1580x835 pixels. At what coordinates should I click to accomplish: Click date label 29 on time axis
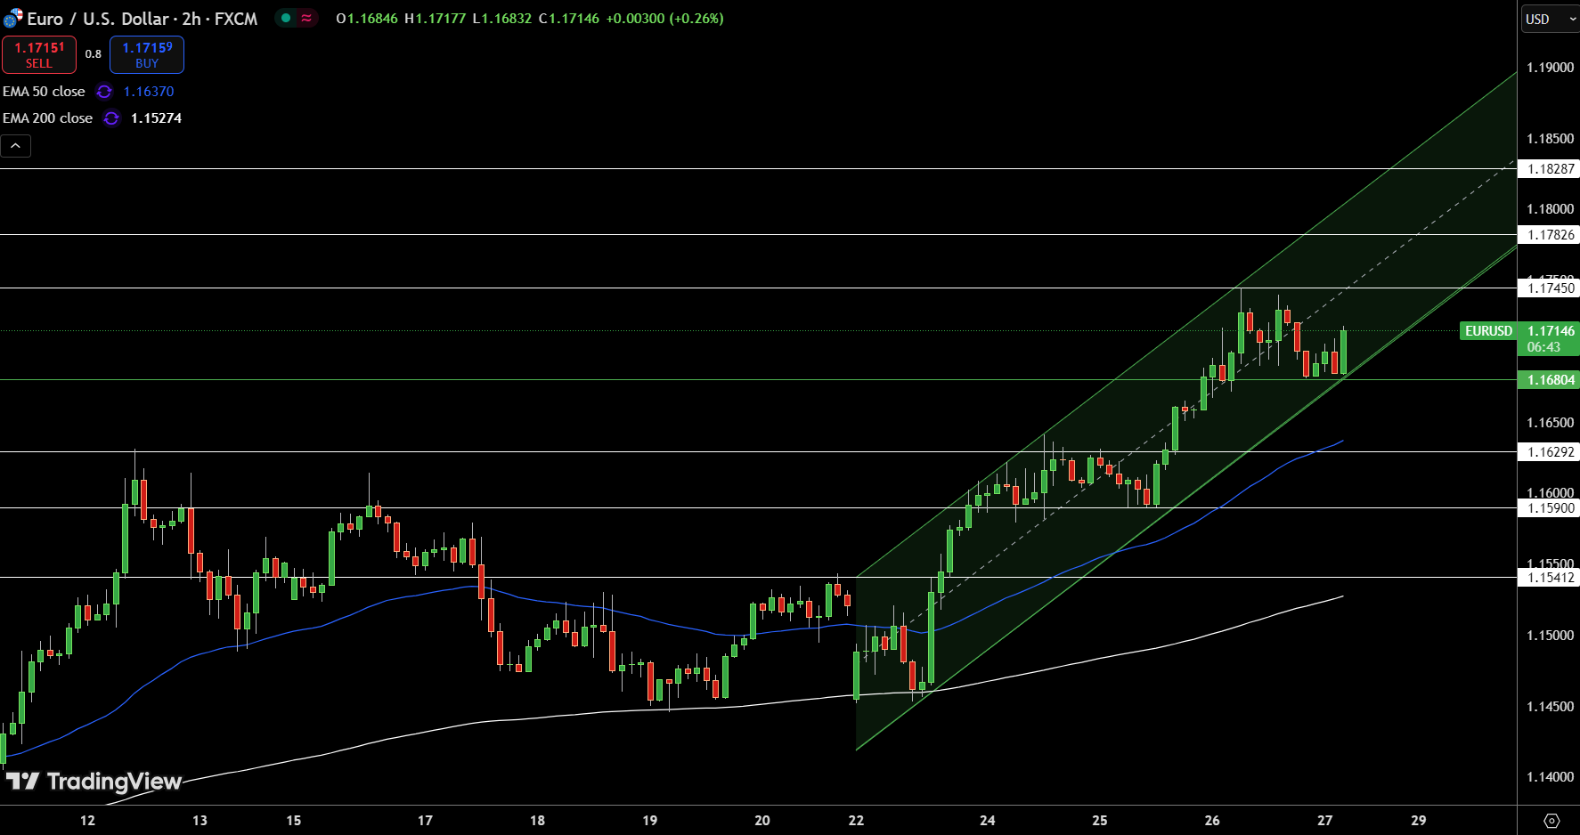click(1419, 821)
